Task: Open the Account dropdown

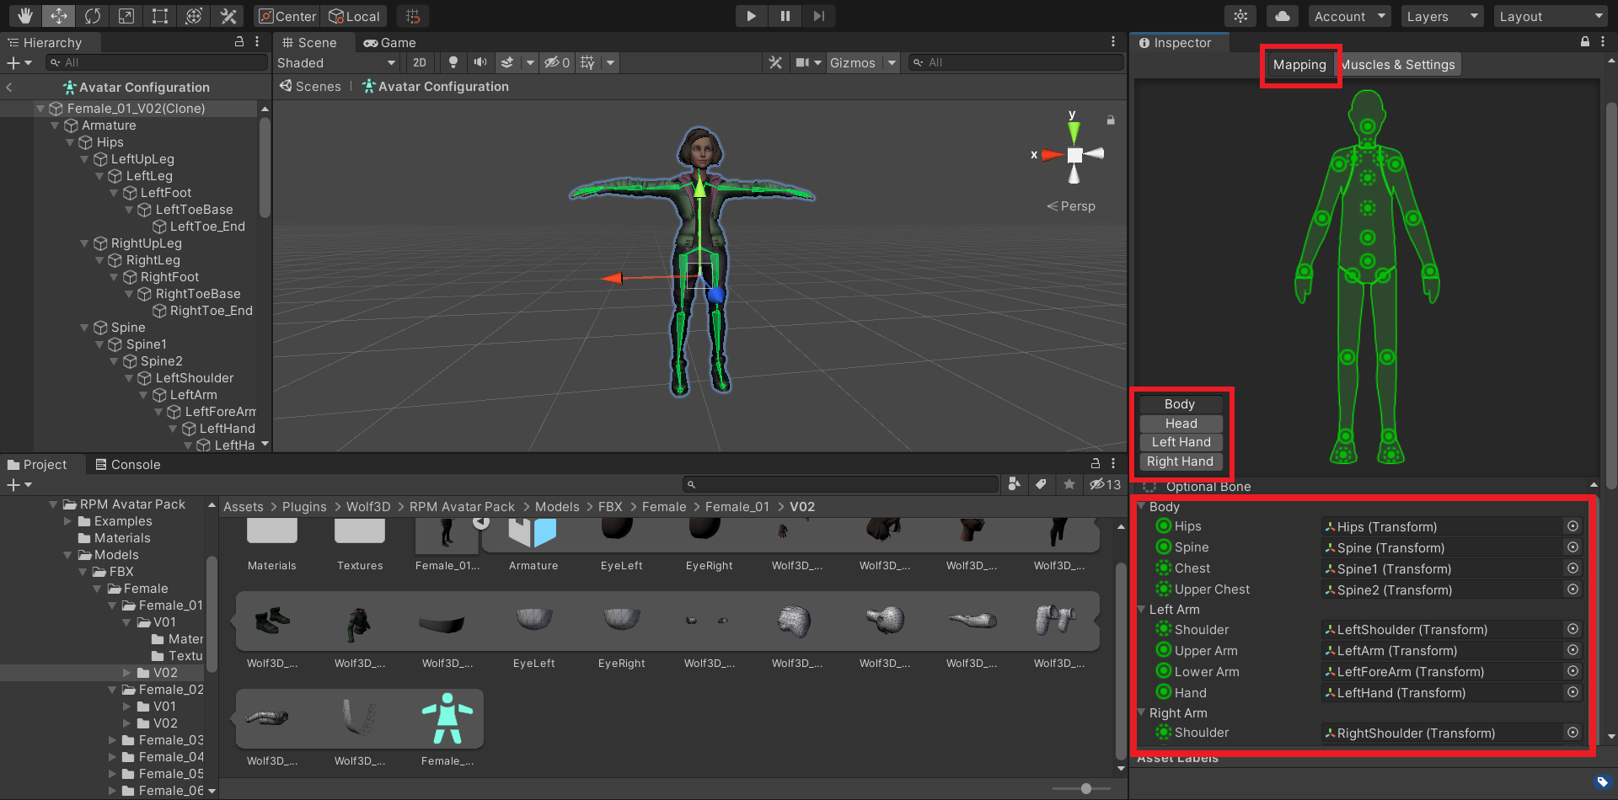Action: [x=1350, y=16]
